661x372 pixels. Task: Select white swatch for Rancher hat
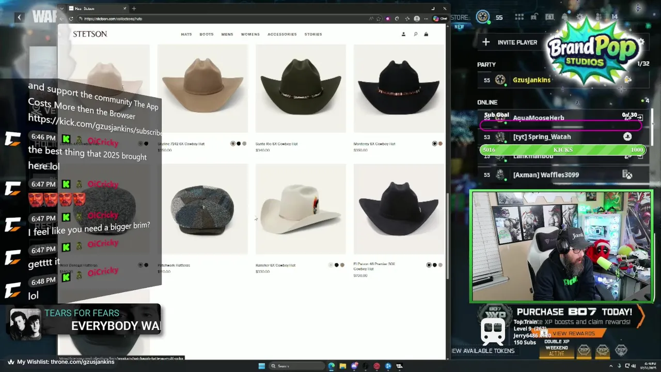(330, 265)
